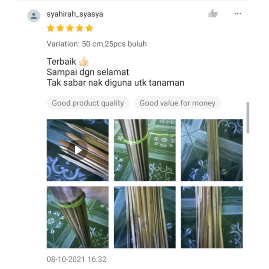Click the thumbs-up emoji in review
Screen dimensions: 269x269
84,62
